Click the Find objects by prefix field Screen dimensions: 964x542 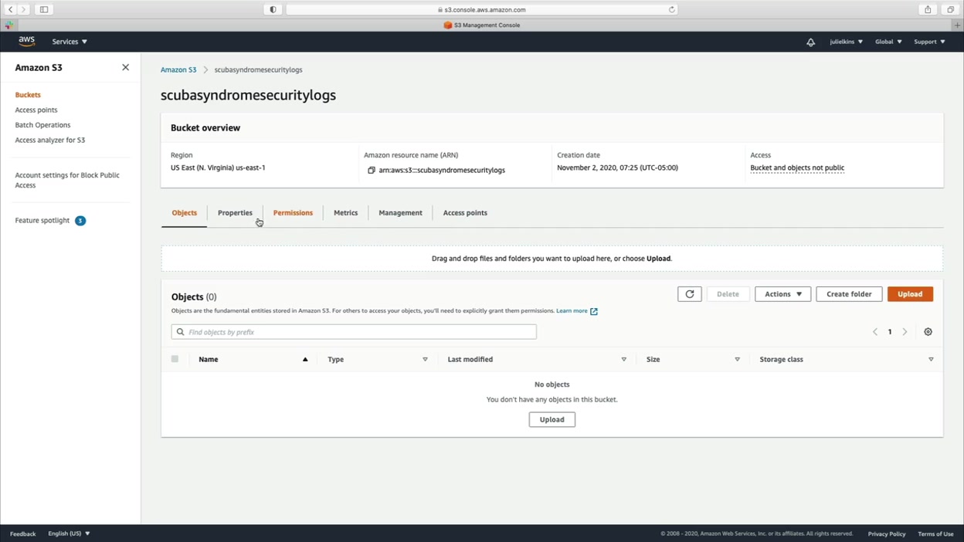[x=354, y=332]
